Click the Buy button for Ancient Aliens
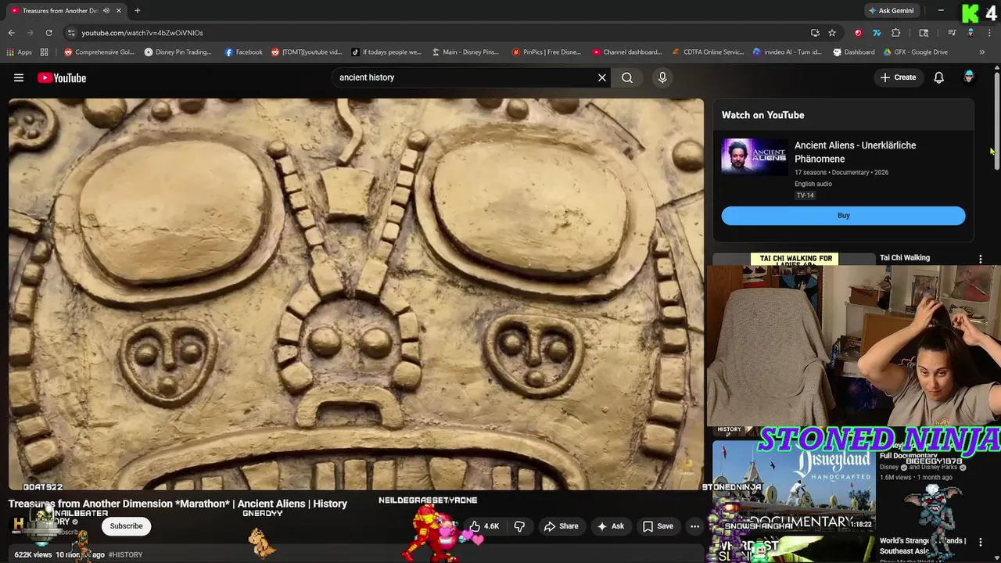This screenshot has width=1001, height=563. (x=843, y=216)
